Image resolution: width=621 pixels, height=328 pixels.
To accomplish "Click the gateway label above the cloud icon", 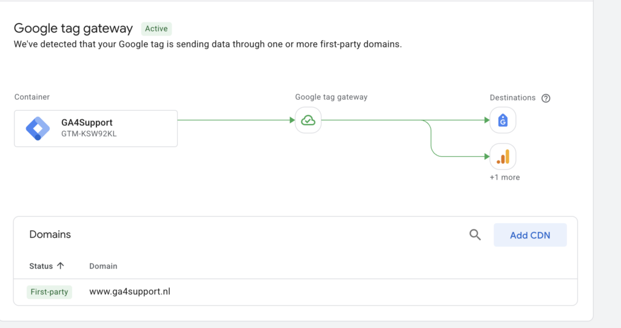I will [x=331, y=97].
